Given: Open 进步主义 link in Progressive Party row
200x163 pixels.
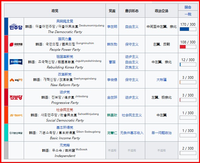Looking at the screenshot, I should pyautogui.click(x=132, y=98).
